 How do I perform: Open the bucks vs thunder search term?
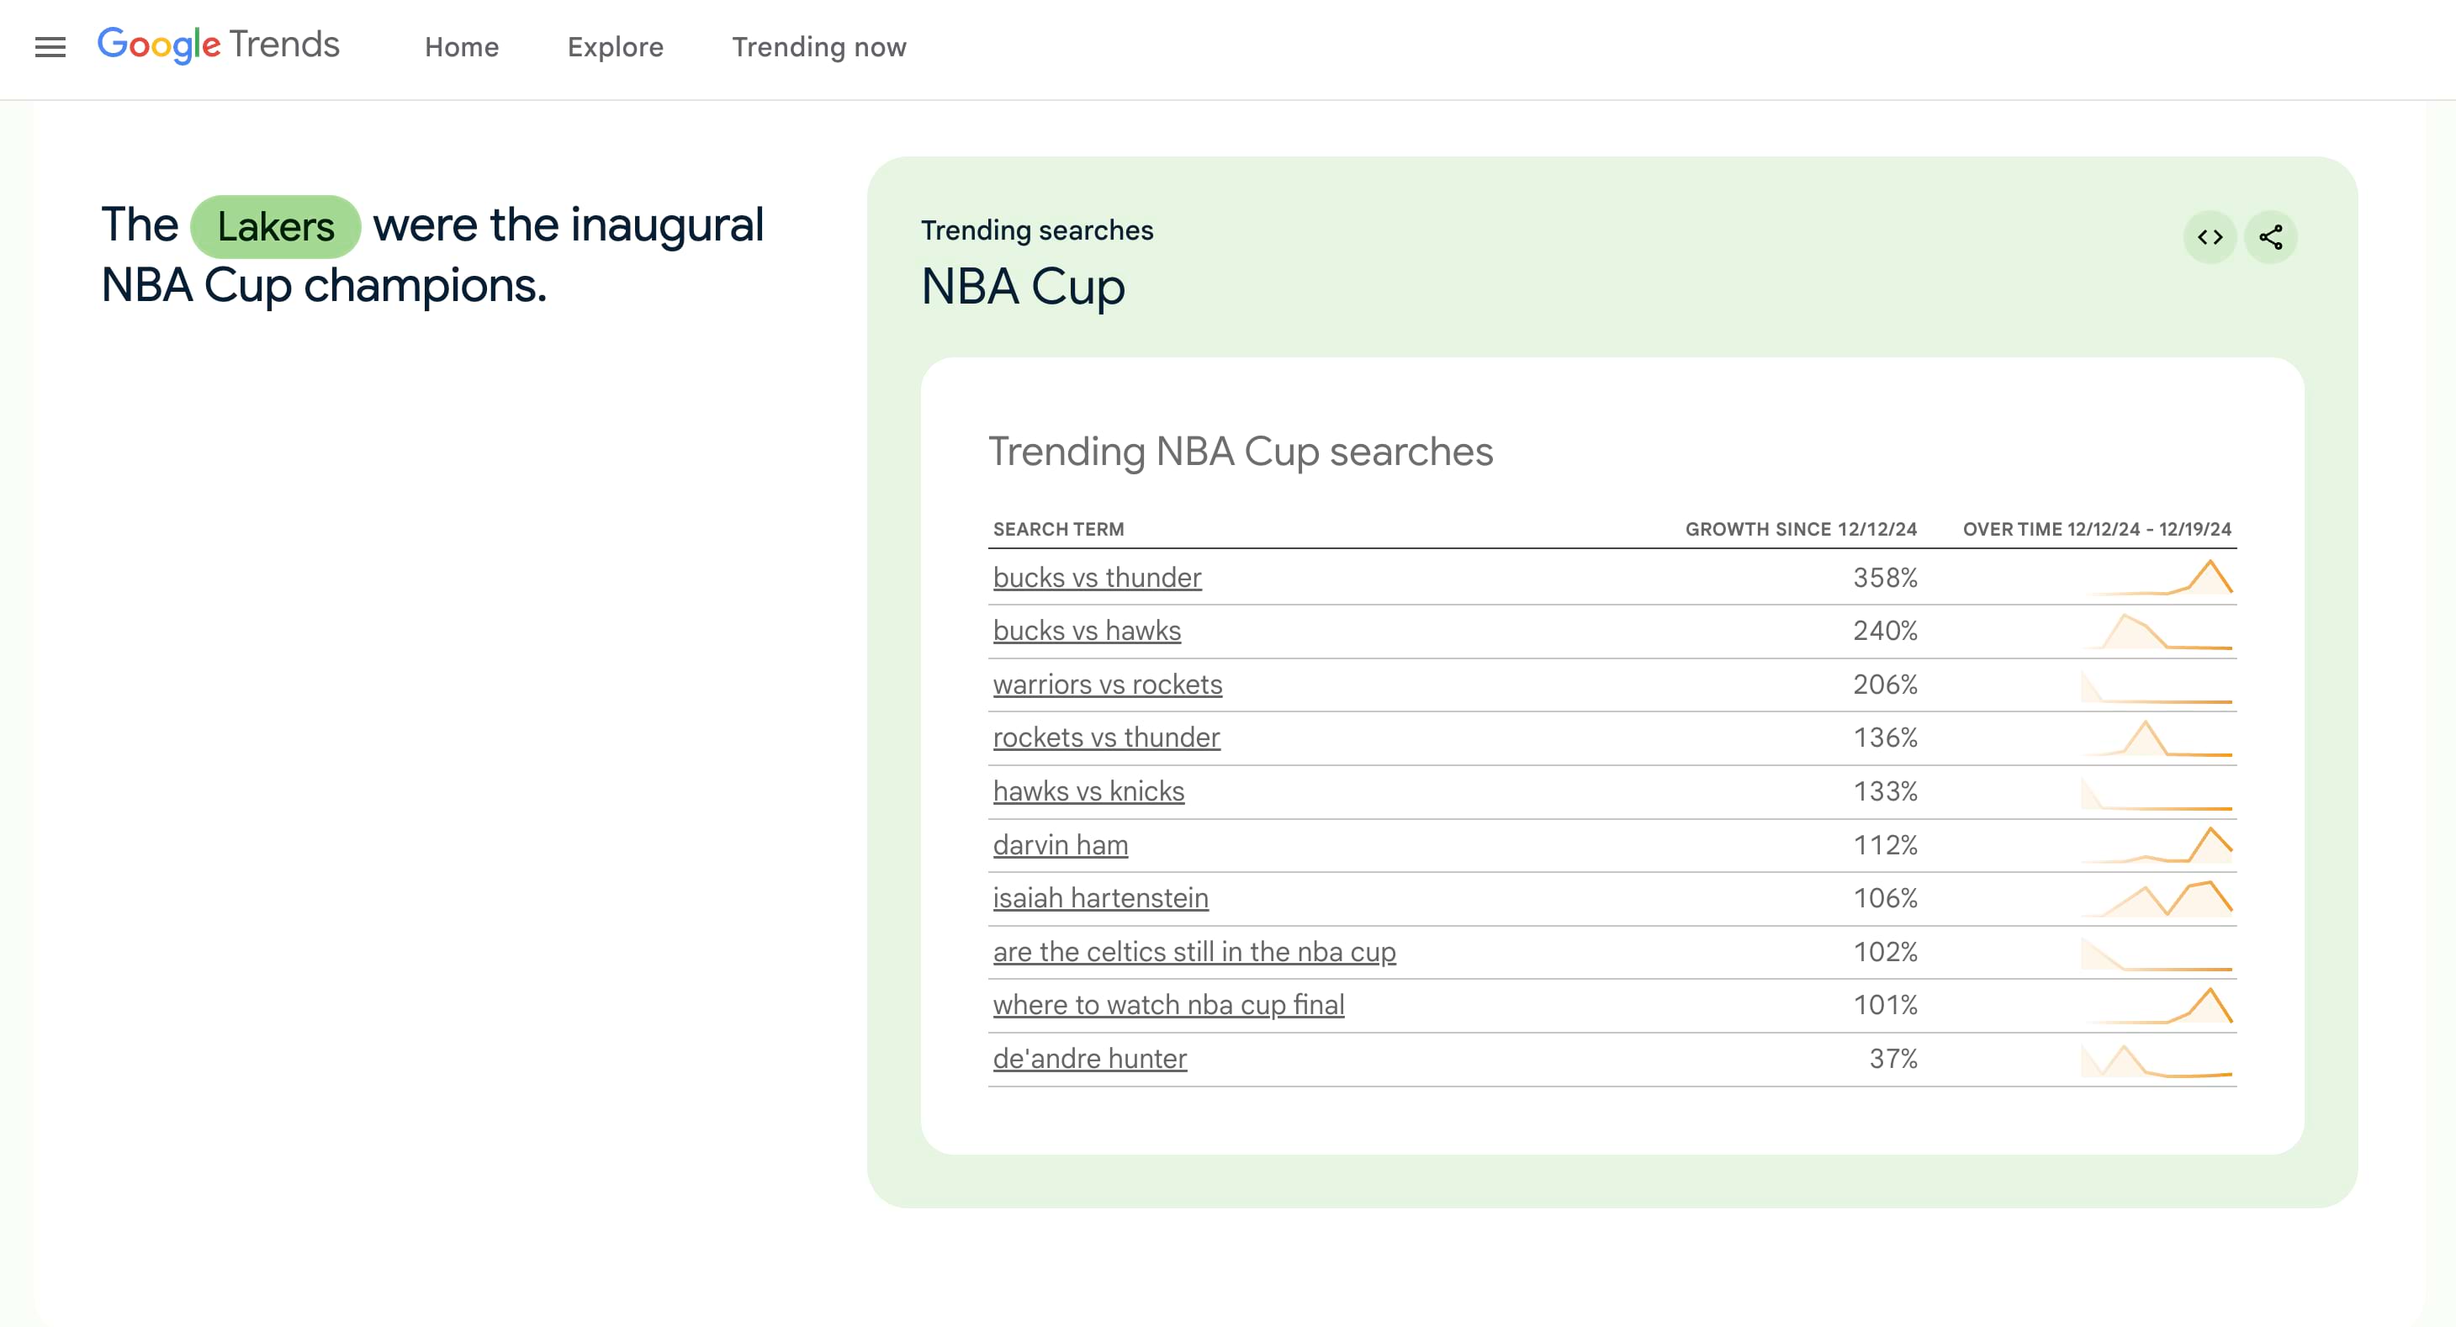click(1097, 577)
